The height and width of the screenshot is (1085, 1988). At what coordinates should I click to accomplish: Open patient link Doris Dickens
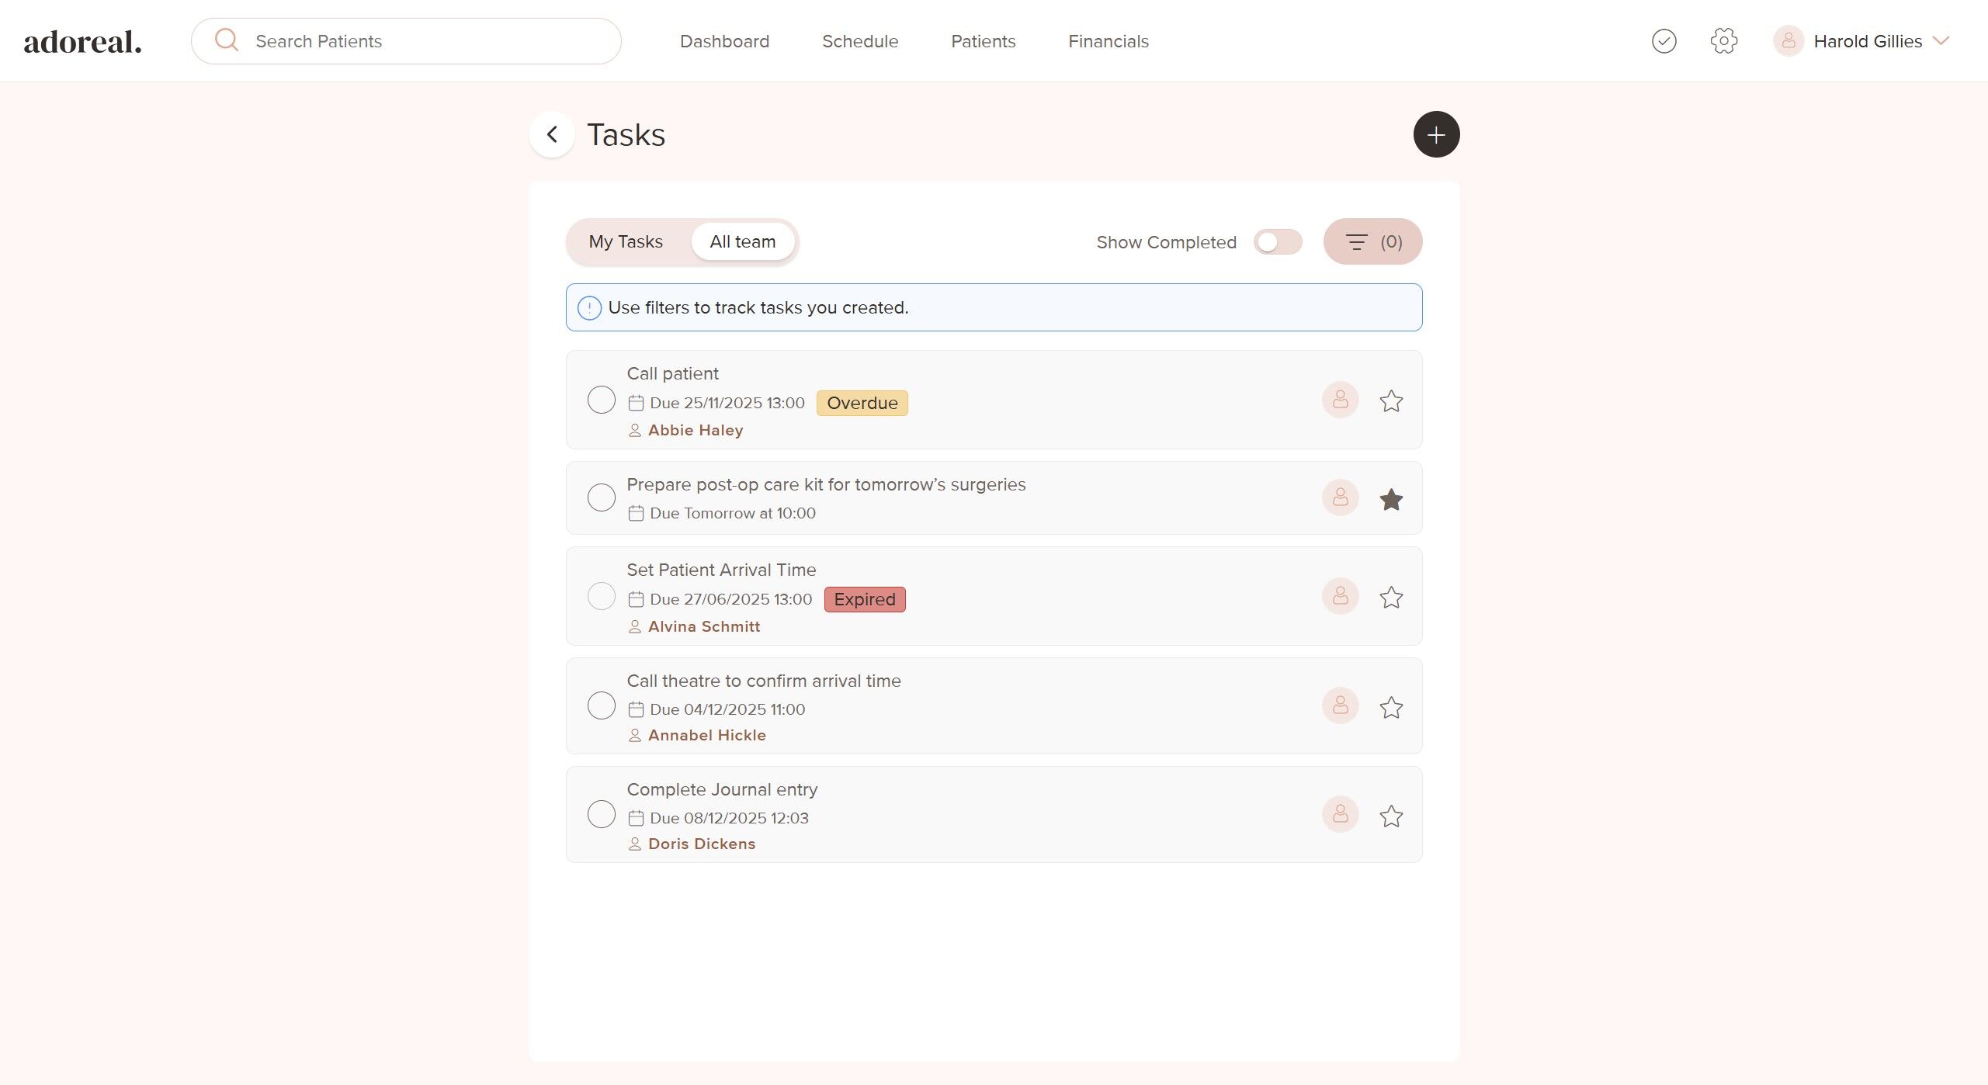click(x=701, y=844)
